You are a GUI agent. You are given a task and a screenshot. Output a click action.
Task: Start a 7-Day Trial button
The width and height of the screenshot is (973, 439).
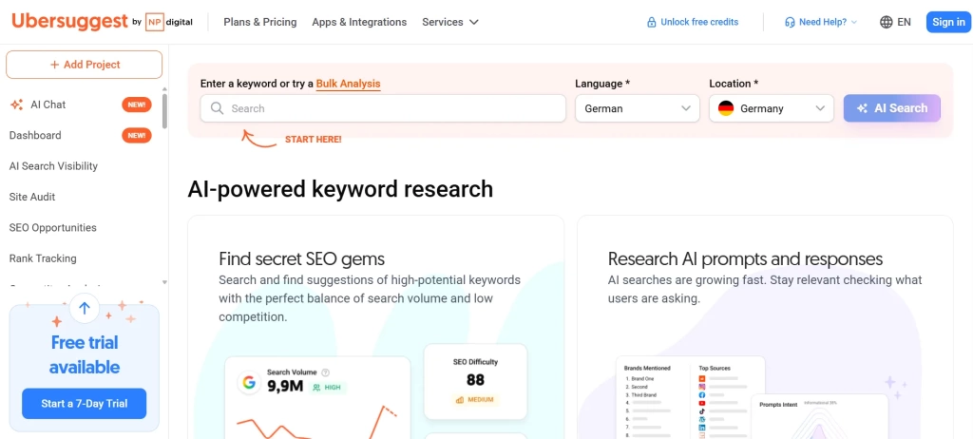tap(85, 404)
